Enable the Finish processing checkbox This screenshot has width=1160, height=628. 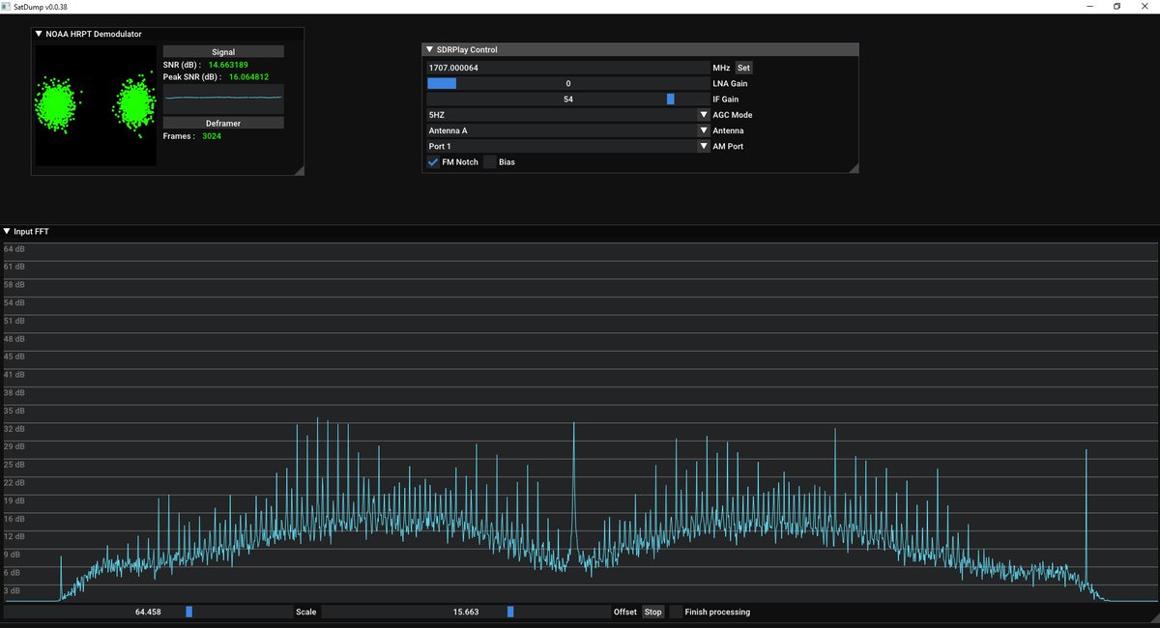(x=675, y=612)
